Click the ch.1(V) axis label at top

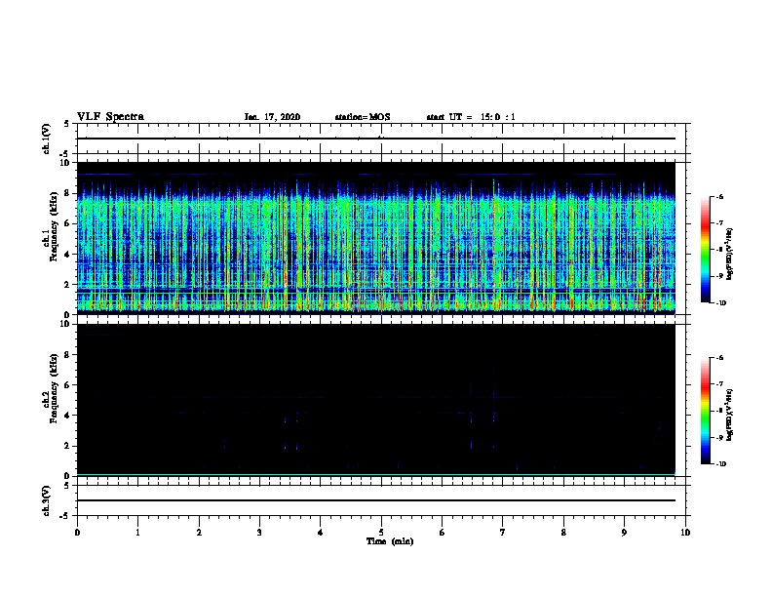click(x=47, y=139)
